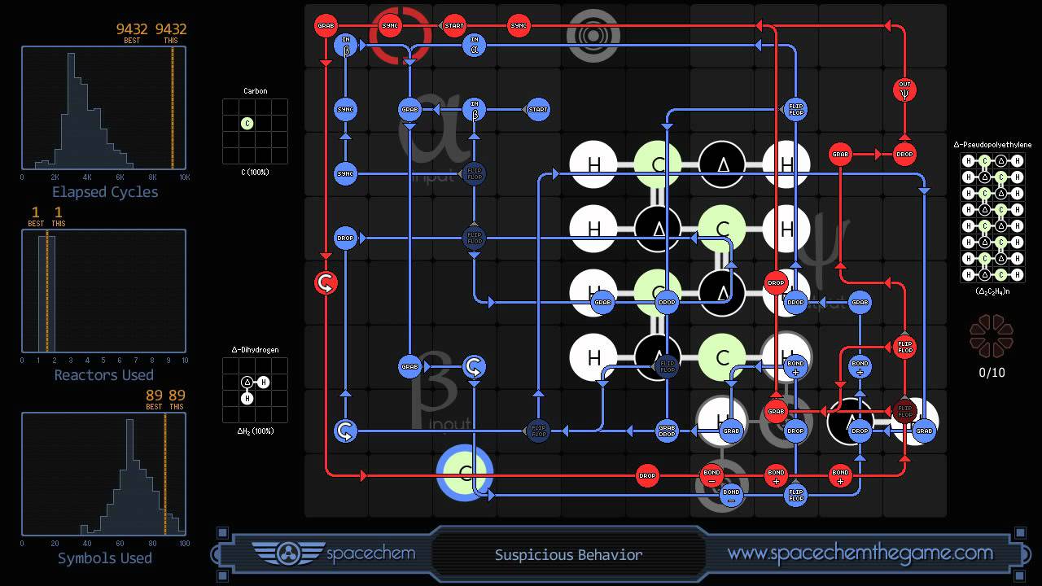Click the "(Δ₂C₂H₆)n" formula text
Viewport: 1042px width, 586px height.
992,291
